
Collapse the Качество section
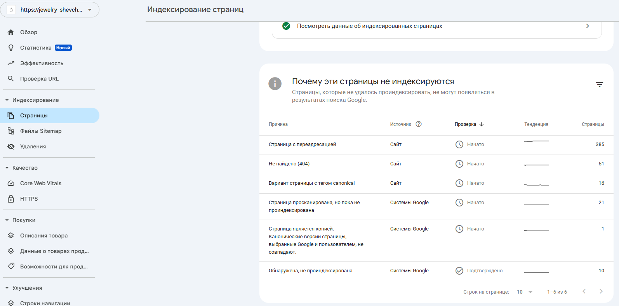tap(7, 168)
